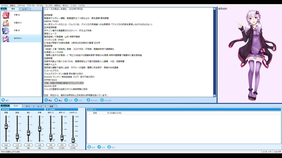Open the ヘルプ(H) menu

(x=81, y=6)
